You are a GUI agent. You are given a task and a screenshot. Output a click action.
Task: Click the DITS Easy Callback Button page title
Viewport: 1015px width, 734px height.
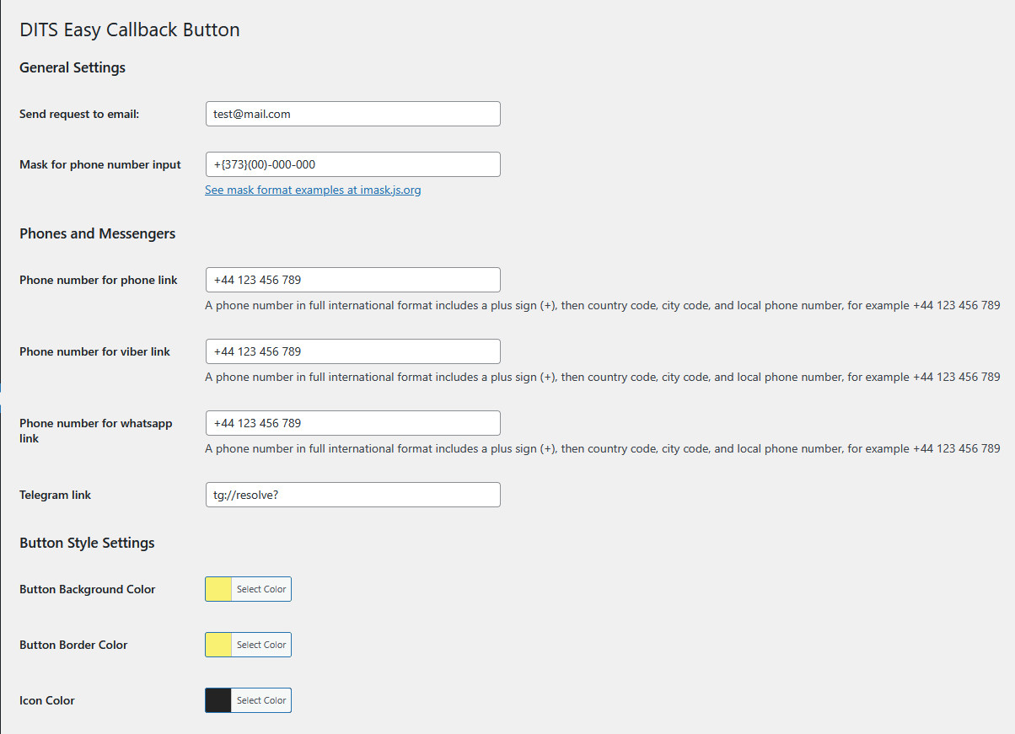click(129, 29)
